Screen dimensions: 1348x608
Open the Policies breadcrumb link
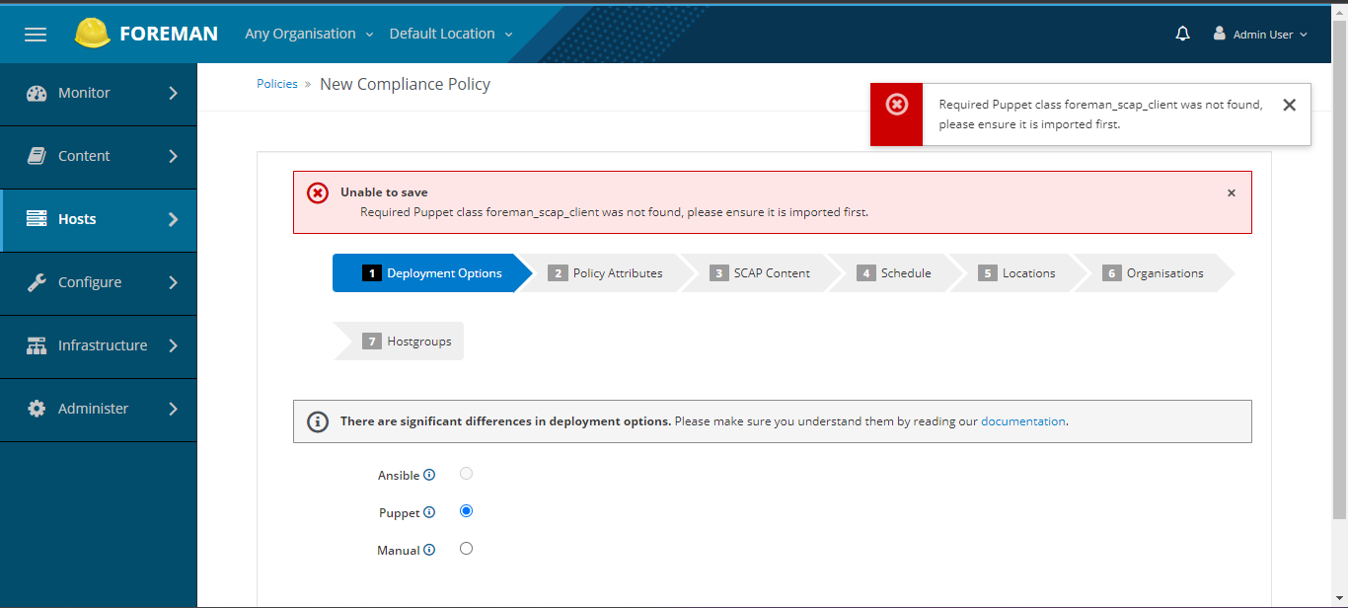tap(277, 84)
